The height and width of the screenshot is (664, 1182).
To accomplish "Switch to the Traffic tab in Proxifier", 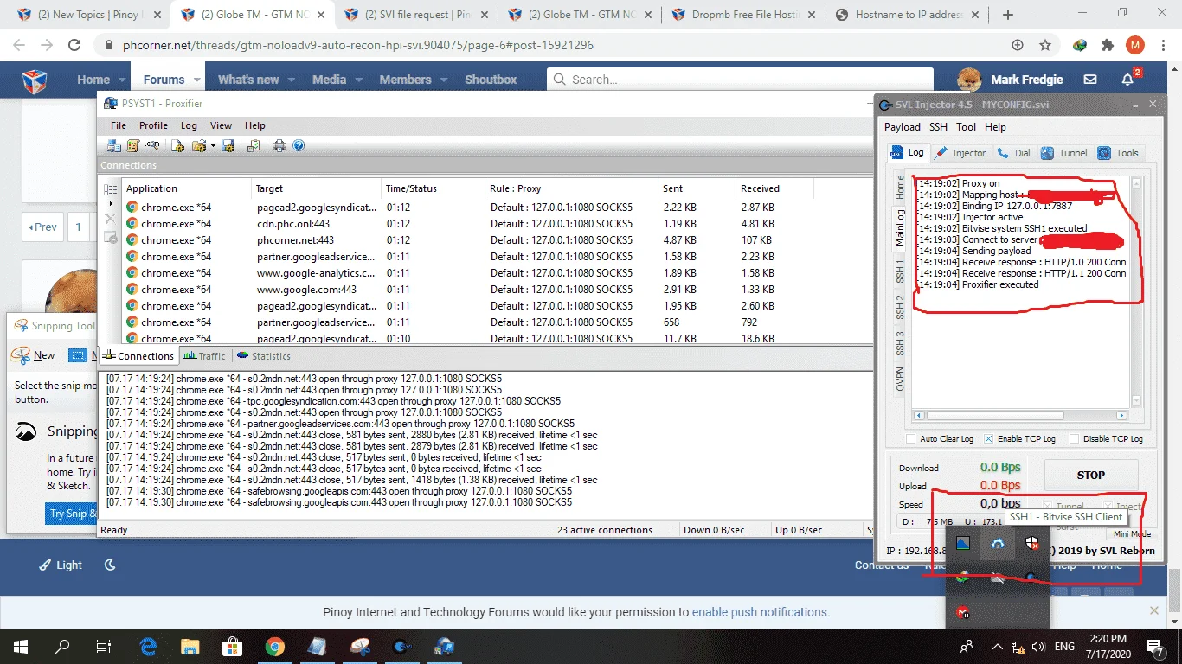I will point(204,356).
